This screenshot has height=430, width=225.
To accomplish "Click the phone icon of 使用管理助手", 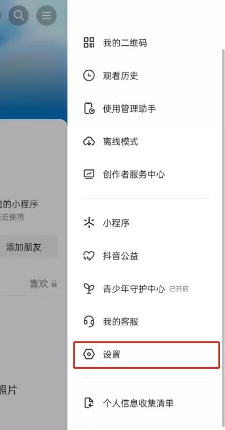I will pyautogui.click(x=89, y=108).
